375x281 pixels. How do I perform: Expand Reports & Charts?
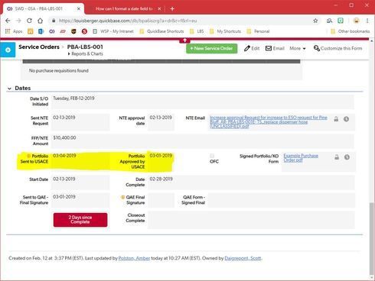[x=85, y=54]
